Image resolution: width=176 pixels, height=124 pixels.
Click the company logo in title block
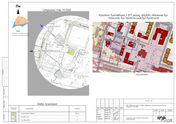tap(165, 119)
